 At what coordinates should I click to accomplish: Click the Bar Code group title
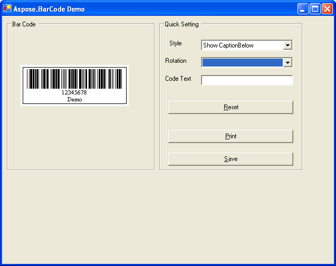24,24
